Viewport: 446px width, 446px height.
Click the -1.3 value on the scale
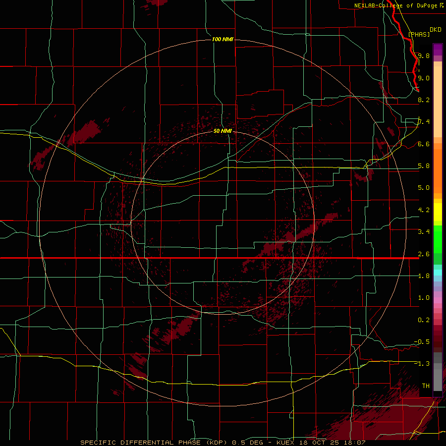(x=422, y=364)
